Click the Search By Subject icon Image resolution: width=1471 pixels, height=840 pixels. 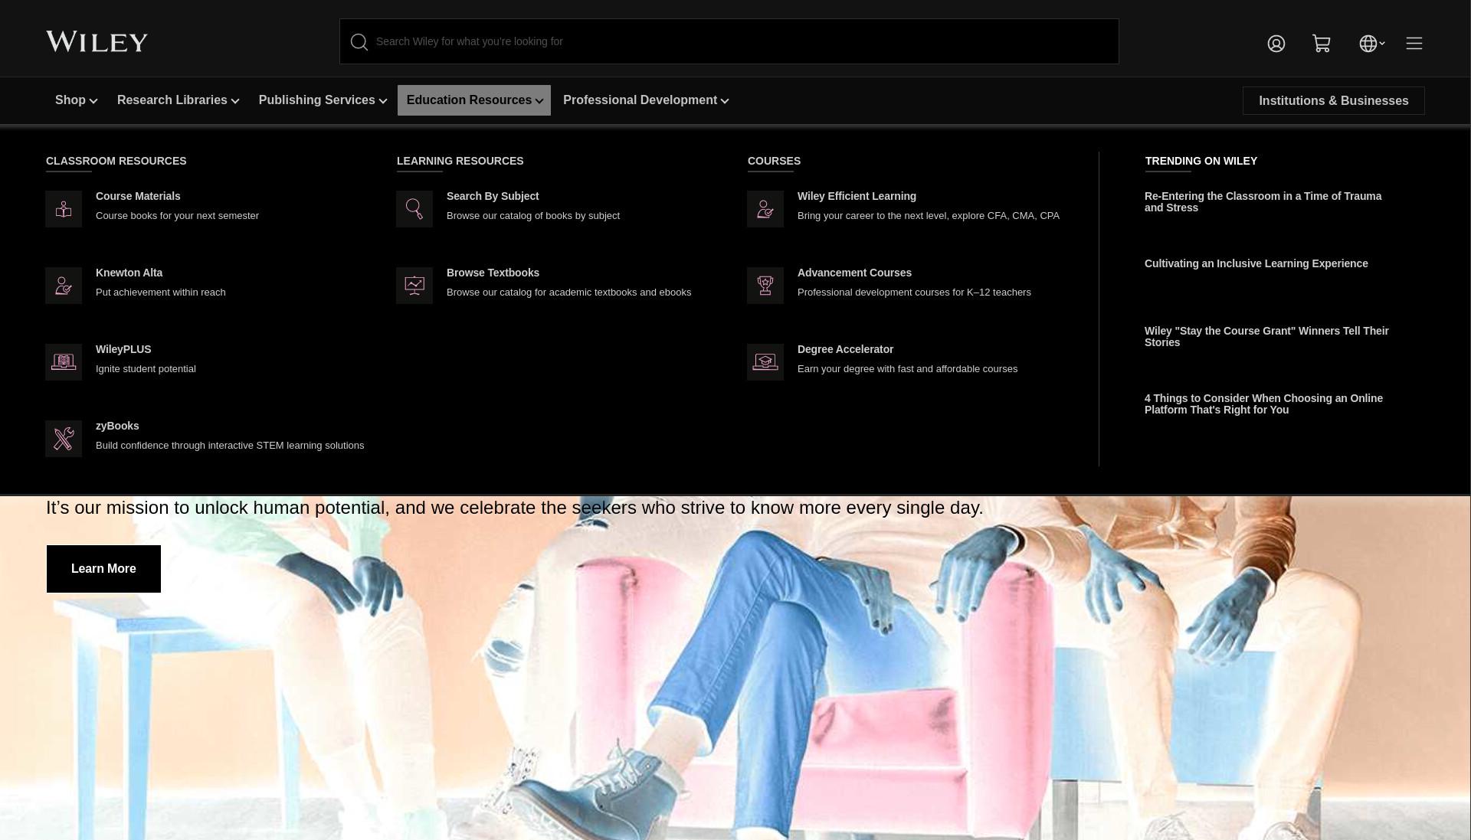[414, 209]
